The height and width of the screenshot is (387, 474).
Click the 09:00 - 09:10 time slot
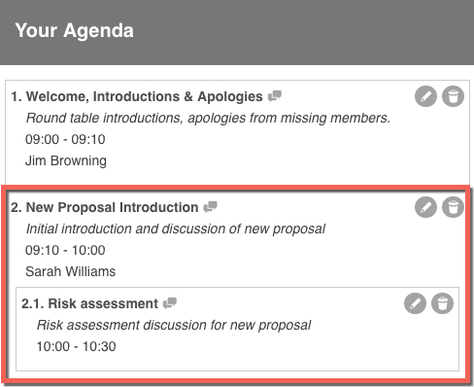click(x=65, y=140)
